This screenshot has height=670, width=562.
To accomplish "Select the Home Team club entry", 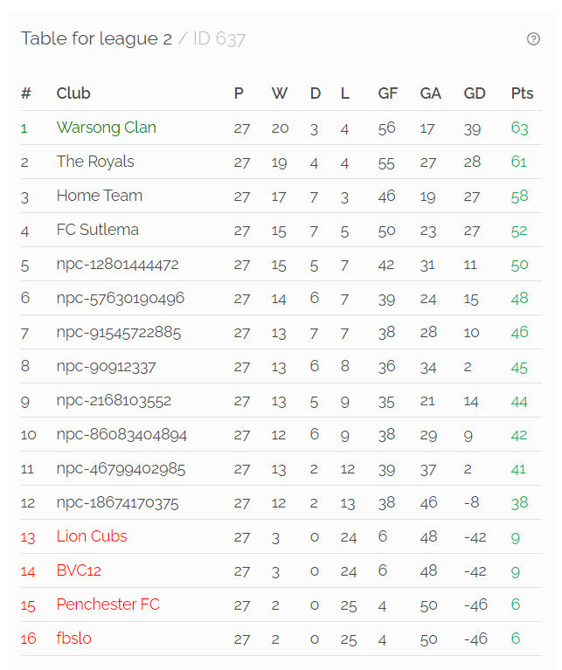I will 100,196.
